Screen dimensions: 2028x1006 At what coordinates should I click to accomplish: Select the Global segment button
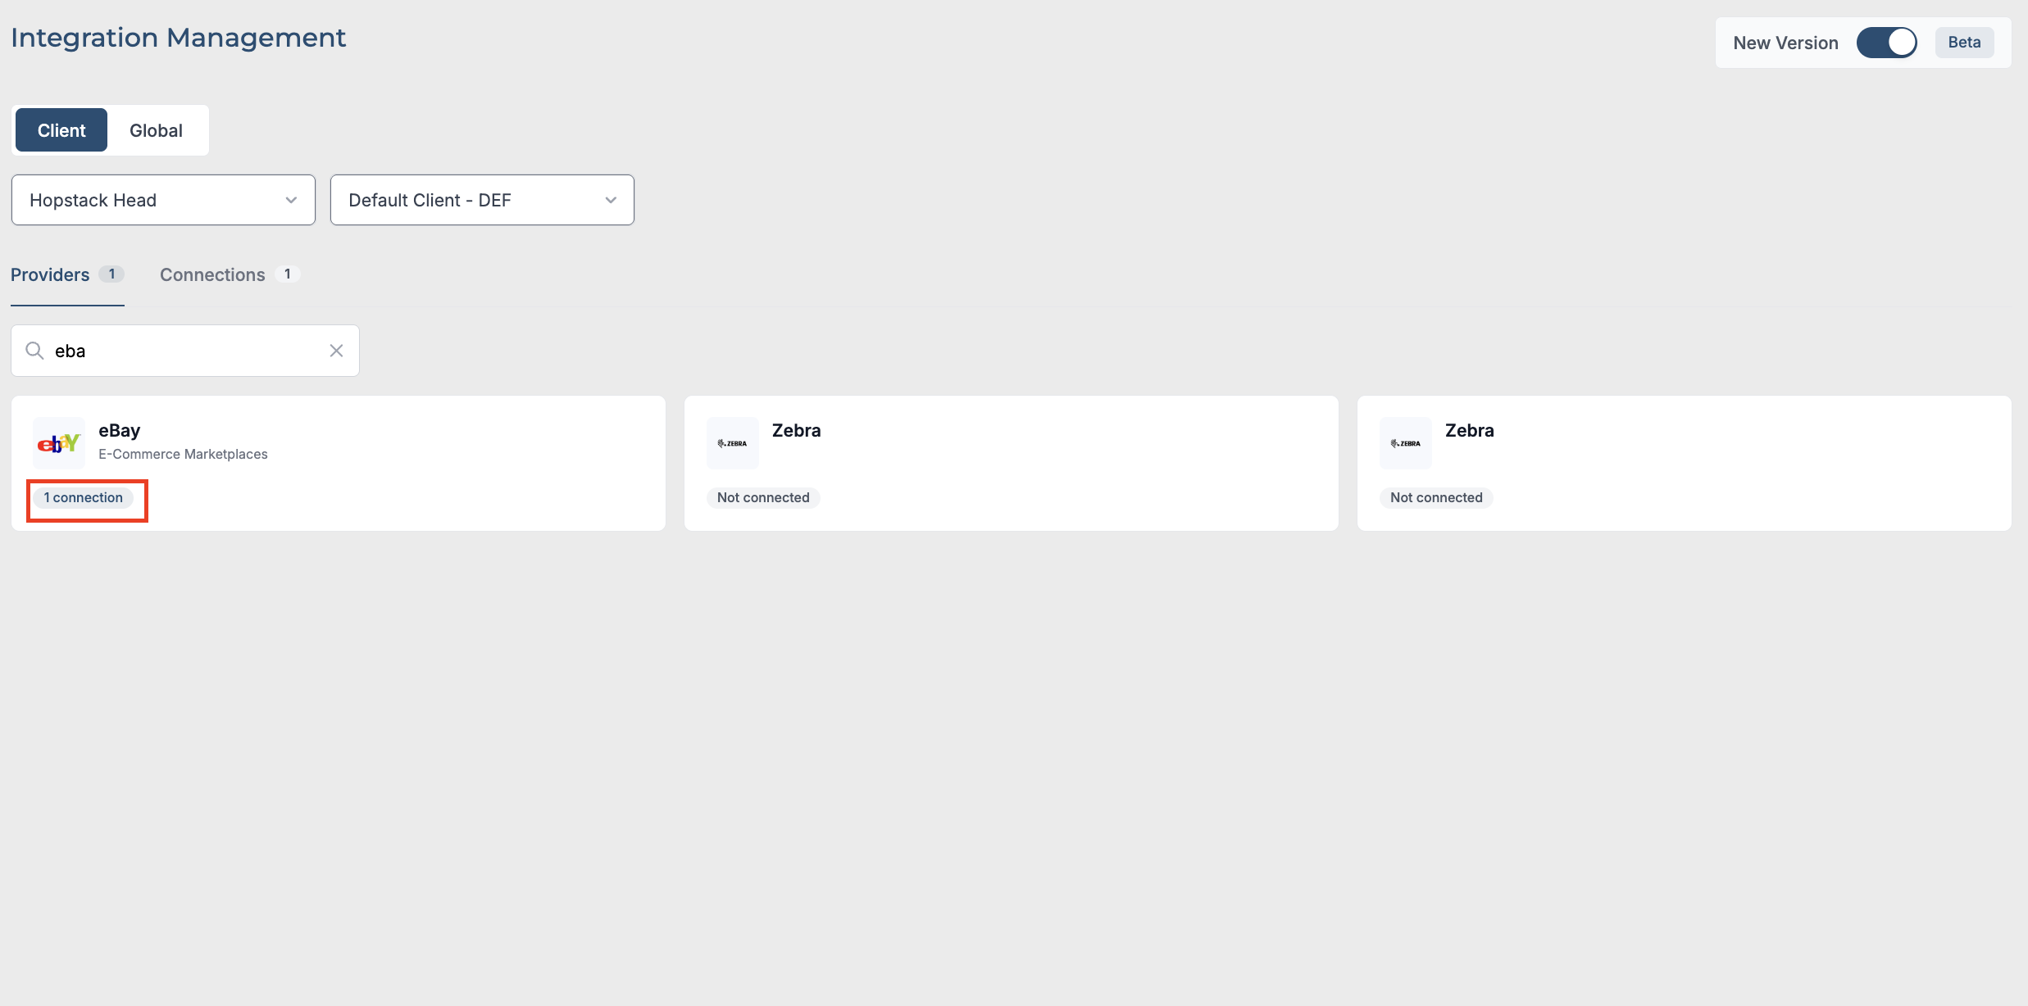click(156, 130)
